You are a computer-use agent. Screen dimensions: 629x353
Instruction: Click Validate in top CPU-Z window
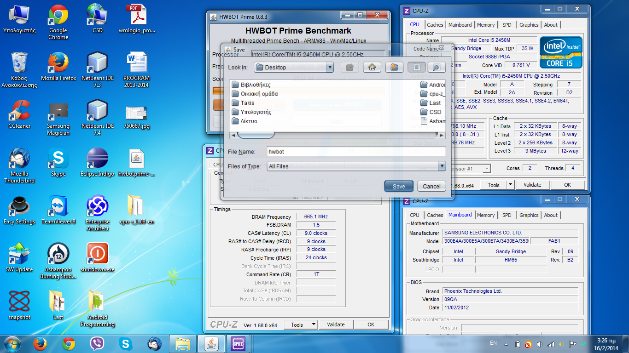[x=532, y=185]
